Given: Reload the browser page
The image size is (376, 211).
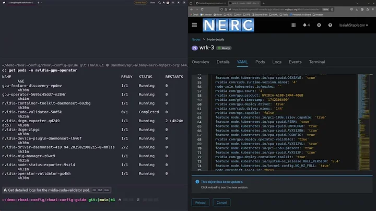Looking at the screenshot, I should click(202, 9).
